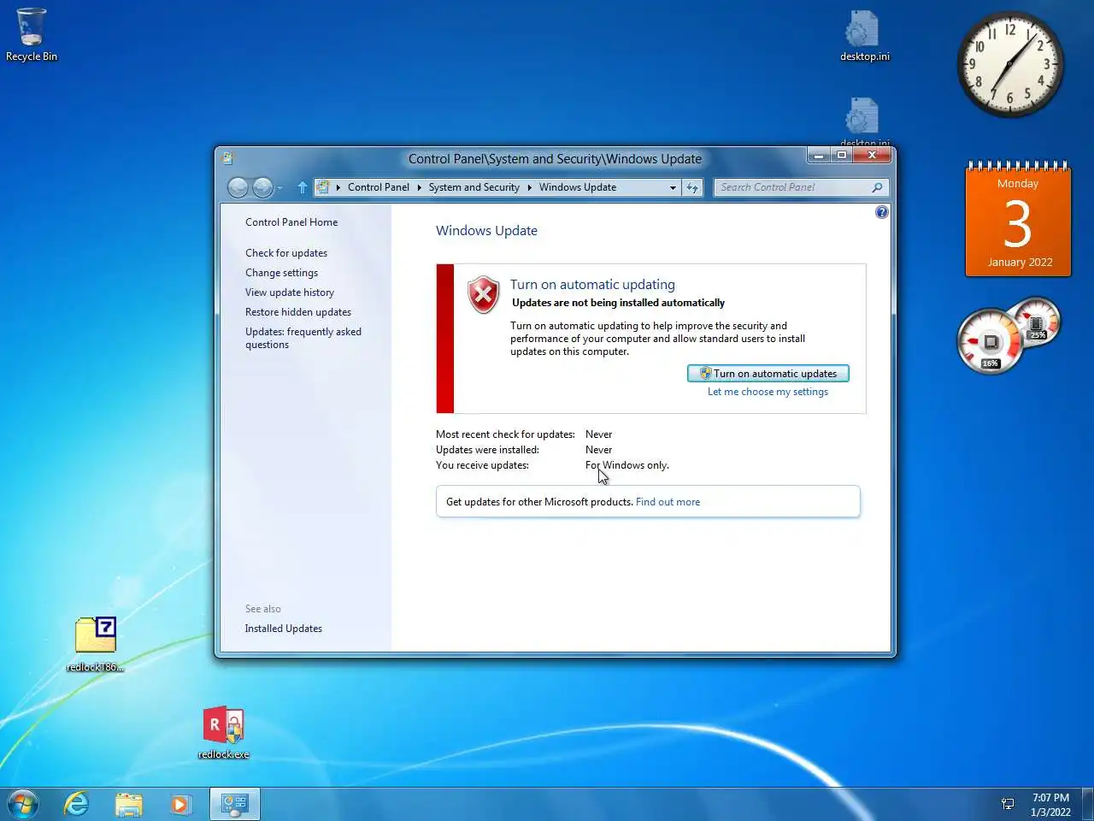Screen dimensions: 1094x821
Task: Open Windows Media Player from the taskbar
Action: click(x=180, y=804)
